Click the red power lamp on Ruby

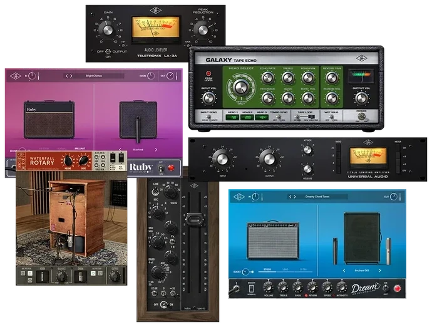tap(171, 168)
